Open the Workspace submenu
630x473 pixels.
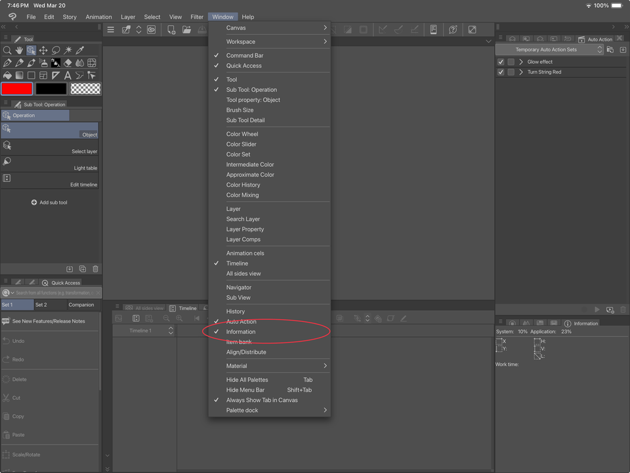click(270, 42)
